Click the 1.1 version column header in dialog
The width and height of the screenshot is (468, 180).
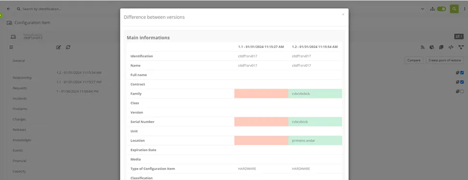pyautogui.click(x=261, y=47)
